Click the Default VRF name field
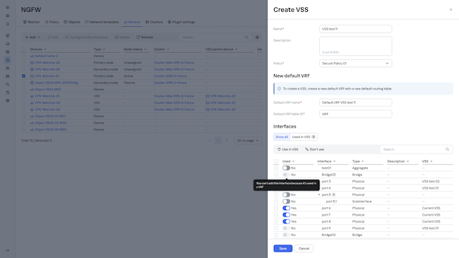This screenshot has width=459, height=258. [355, 102]
